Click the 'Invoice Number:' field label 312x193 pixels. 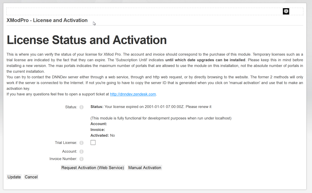pos(63,159)
